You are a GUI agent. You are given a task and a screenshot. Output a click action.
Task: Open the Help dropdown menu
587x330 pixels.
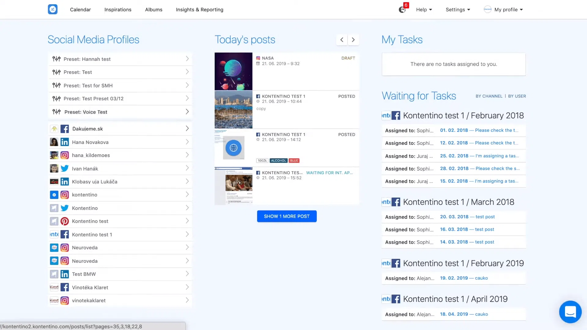click(424, 9)
